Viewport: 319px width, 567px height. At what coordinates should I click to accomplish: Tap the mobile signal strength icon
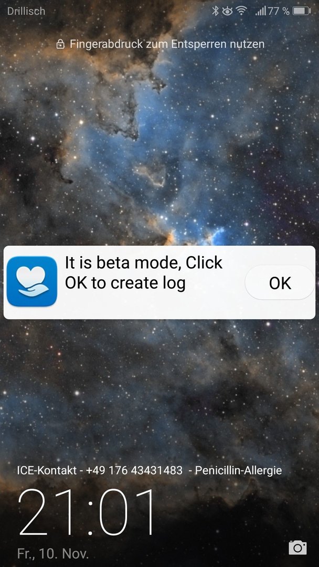(260, 12)
